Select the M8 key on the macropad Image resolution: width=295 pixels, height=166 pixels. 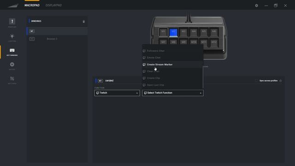(173, 42)
